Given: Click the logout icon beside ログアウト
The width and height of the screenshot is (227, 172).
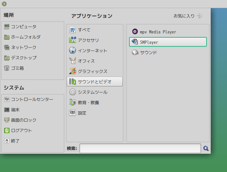Looking at the screenshot, I should pyautogui.click(x=7, y=130).
